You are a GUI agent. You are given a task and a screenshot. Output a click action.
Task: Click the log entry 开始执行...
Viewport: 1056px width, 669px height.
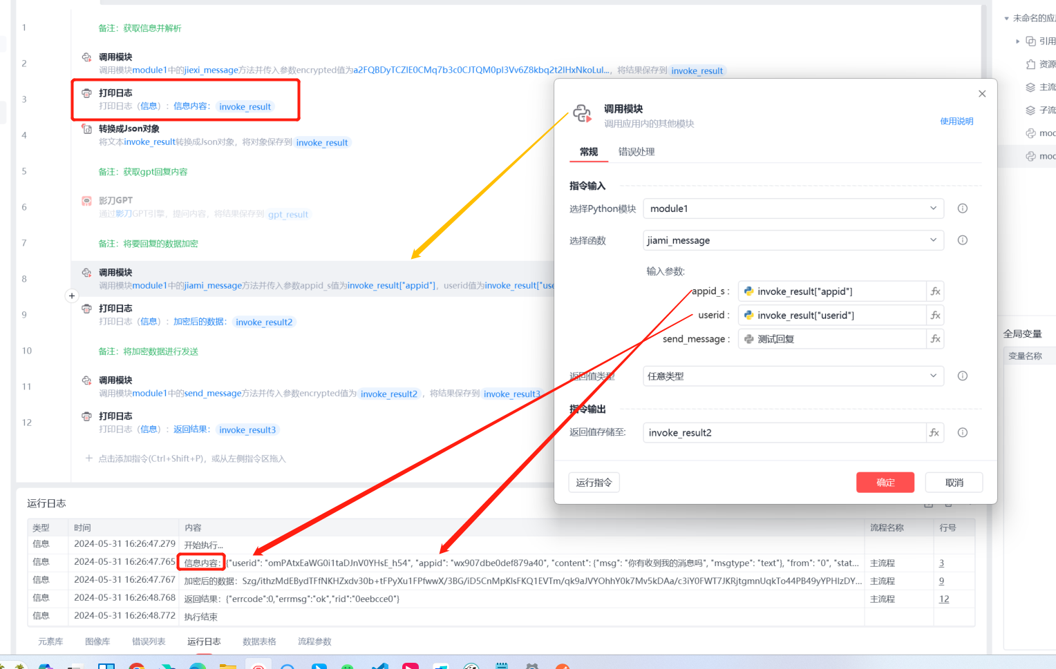(203, 545)
